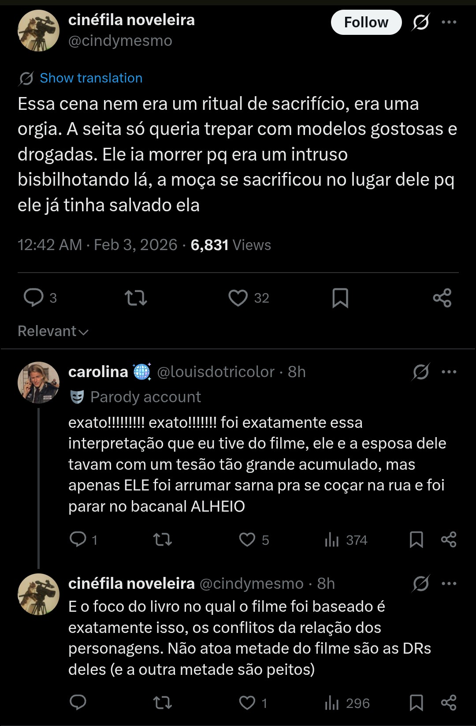Repost carolina's reply
Viewport: 476px width, 726px height.
(162, 539)
